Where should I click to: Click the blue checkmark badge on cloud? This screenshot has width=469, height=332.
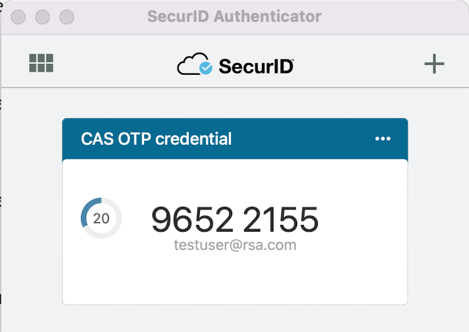click(x=206, y=67)
